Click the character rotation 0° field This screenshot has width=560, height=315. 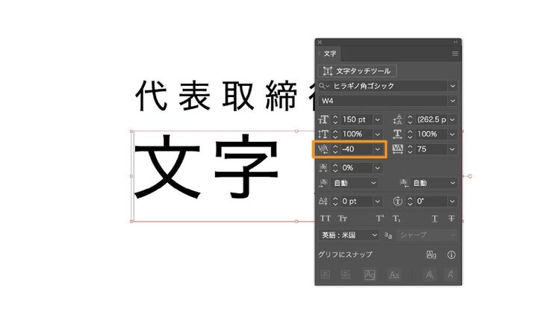pyautogui.click(x=431, y=202)
